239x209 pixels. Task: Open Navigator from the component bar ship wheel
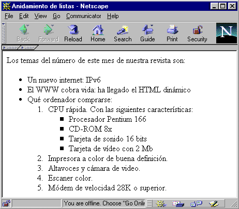coord(161,204)
